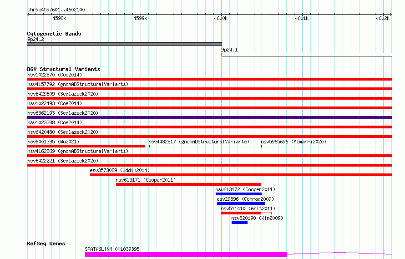Screen dimensions: 405x259
Task: Select the purple nsv6562193 variant bar
Action: (209, 117)
